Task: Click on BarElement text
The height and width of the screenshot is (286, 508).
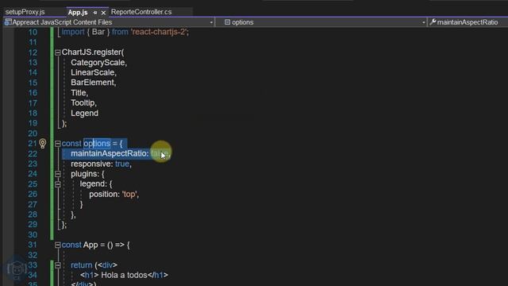Action: tap(92, 83)
